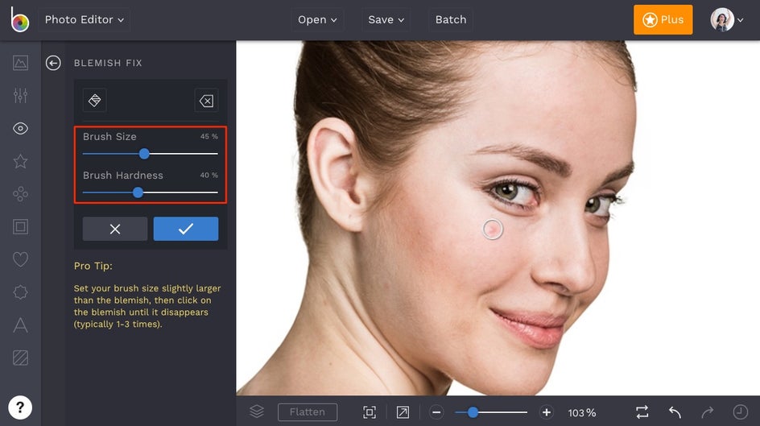Click the BeFunky logo icon
This screenshot has width=760, height=426.
point(20,20)
